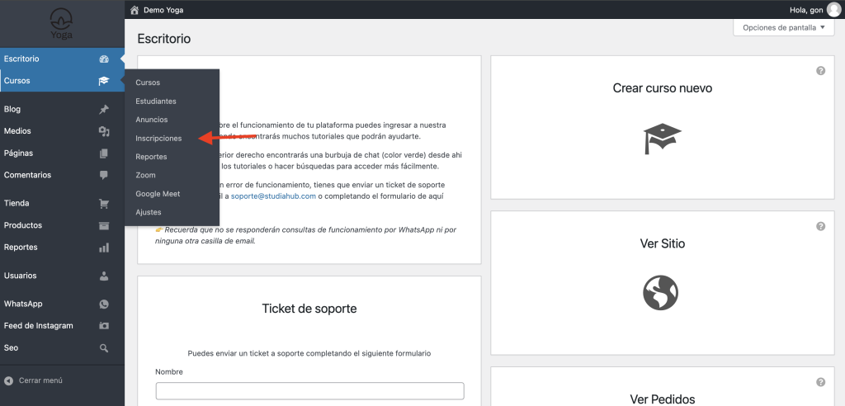This screenshot has width=845, height=406.
Task: Open Google Meet from the Cursos submenu
Action: point(158,194)
